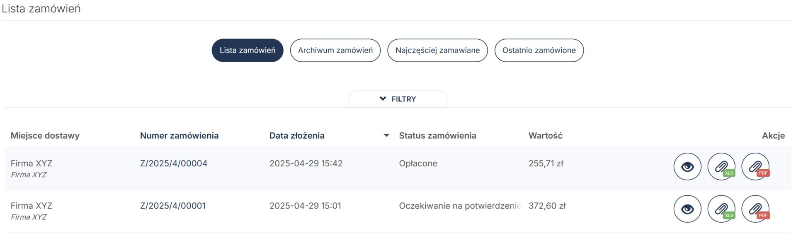View details of order Z/2025/4/00004

687,167
